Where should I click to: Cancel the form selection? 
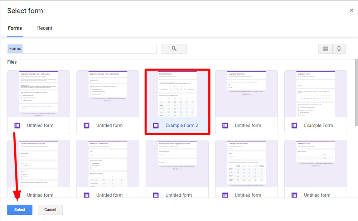(50, 210)
